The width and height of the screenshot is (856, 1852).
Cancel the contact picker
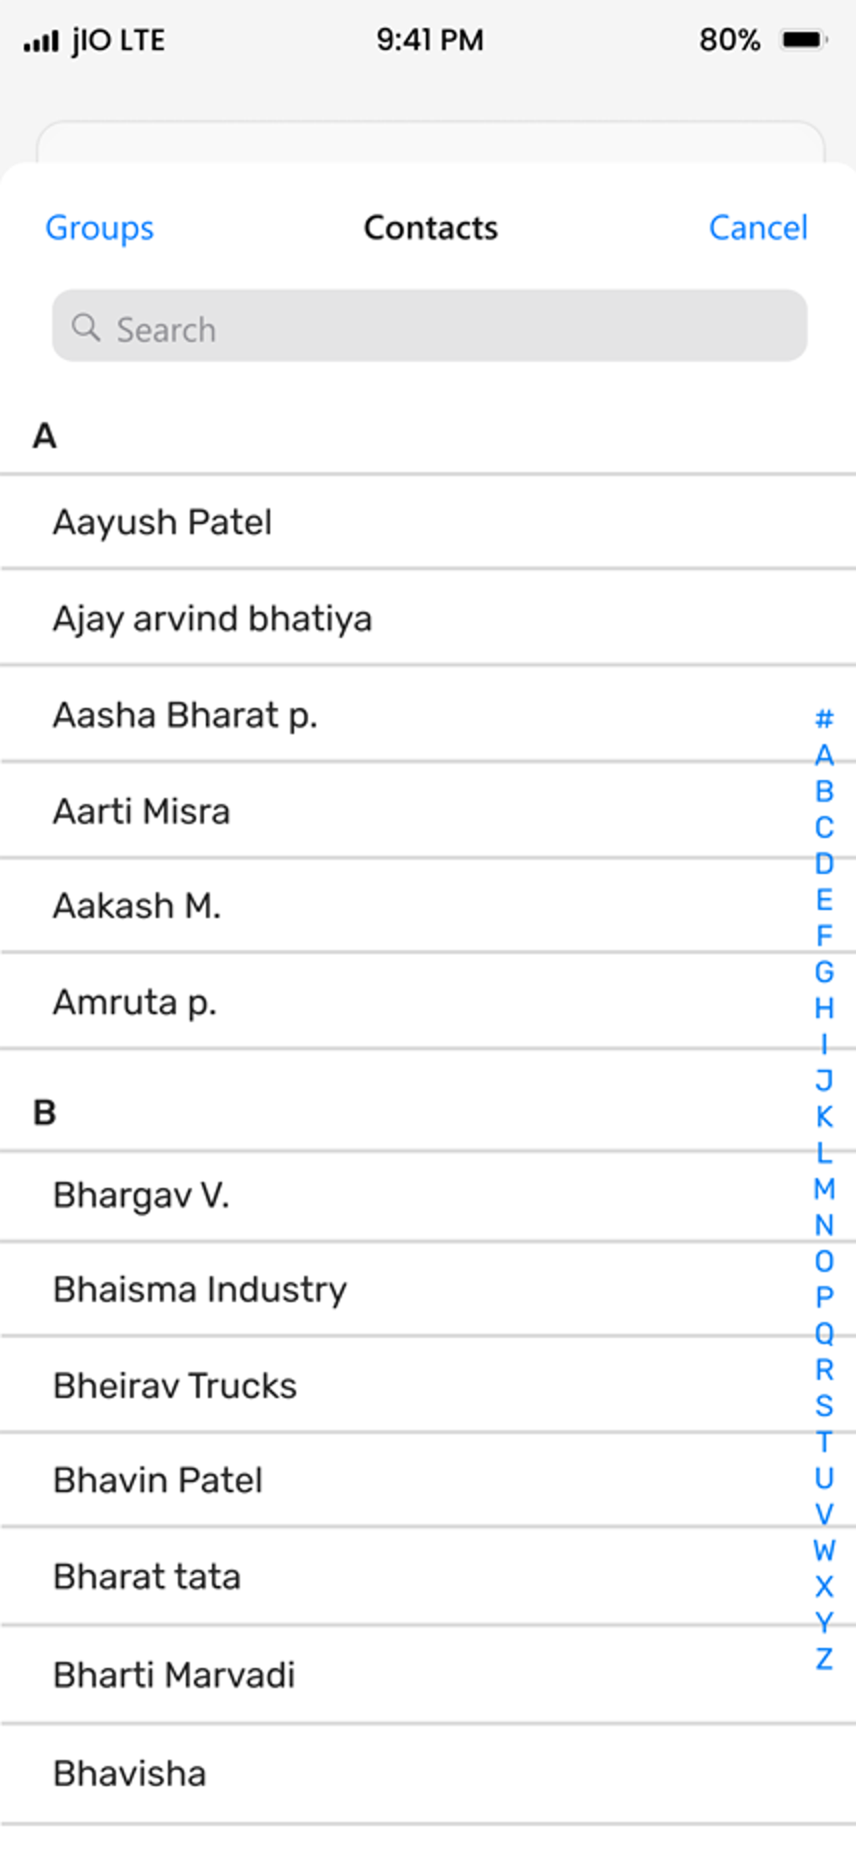pos(758,227)
